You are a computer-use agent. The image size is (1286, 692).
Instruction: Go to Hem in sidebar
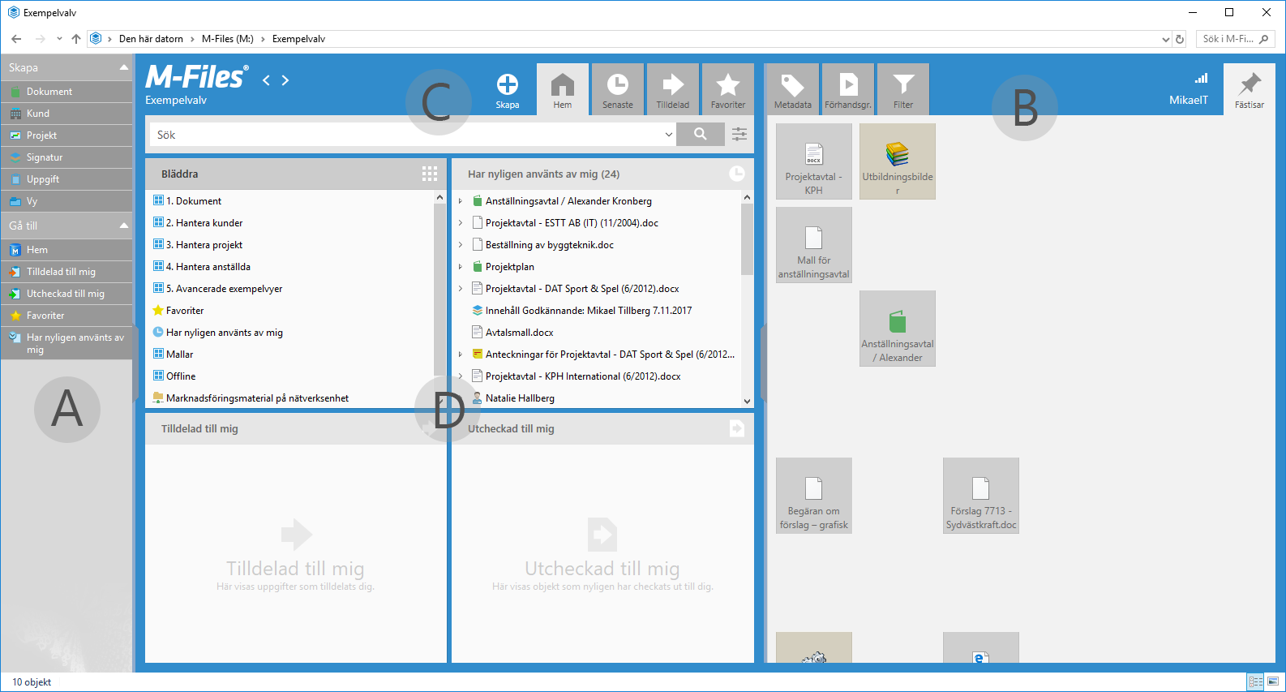pyautogui.click(x=66, y=250)
